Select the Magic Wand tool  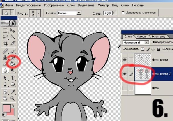pos(13,37)
